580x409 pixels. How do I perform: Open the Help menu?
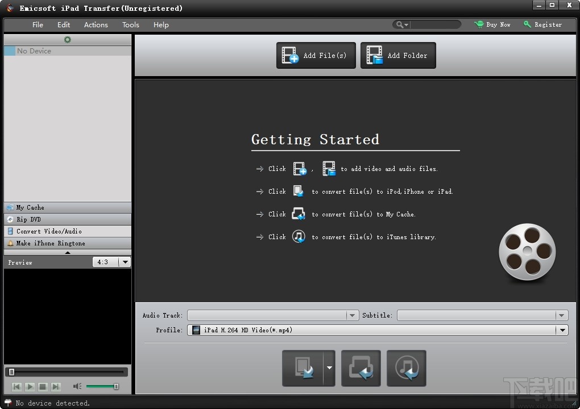coord(161,25)
